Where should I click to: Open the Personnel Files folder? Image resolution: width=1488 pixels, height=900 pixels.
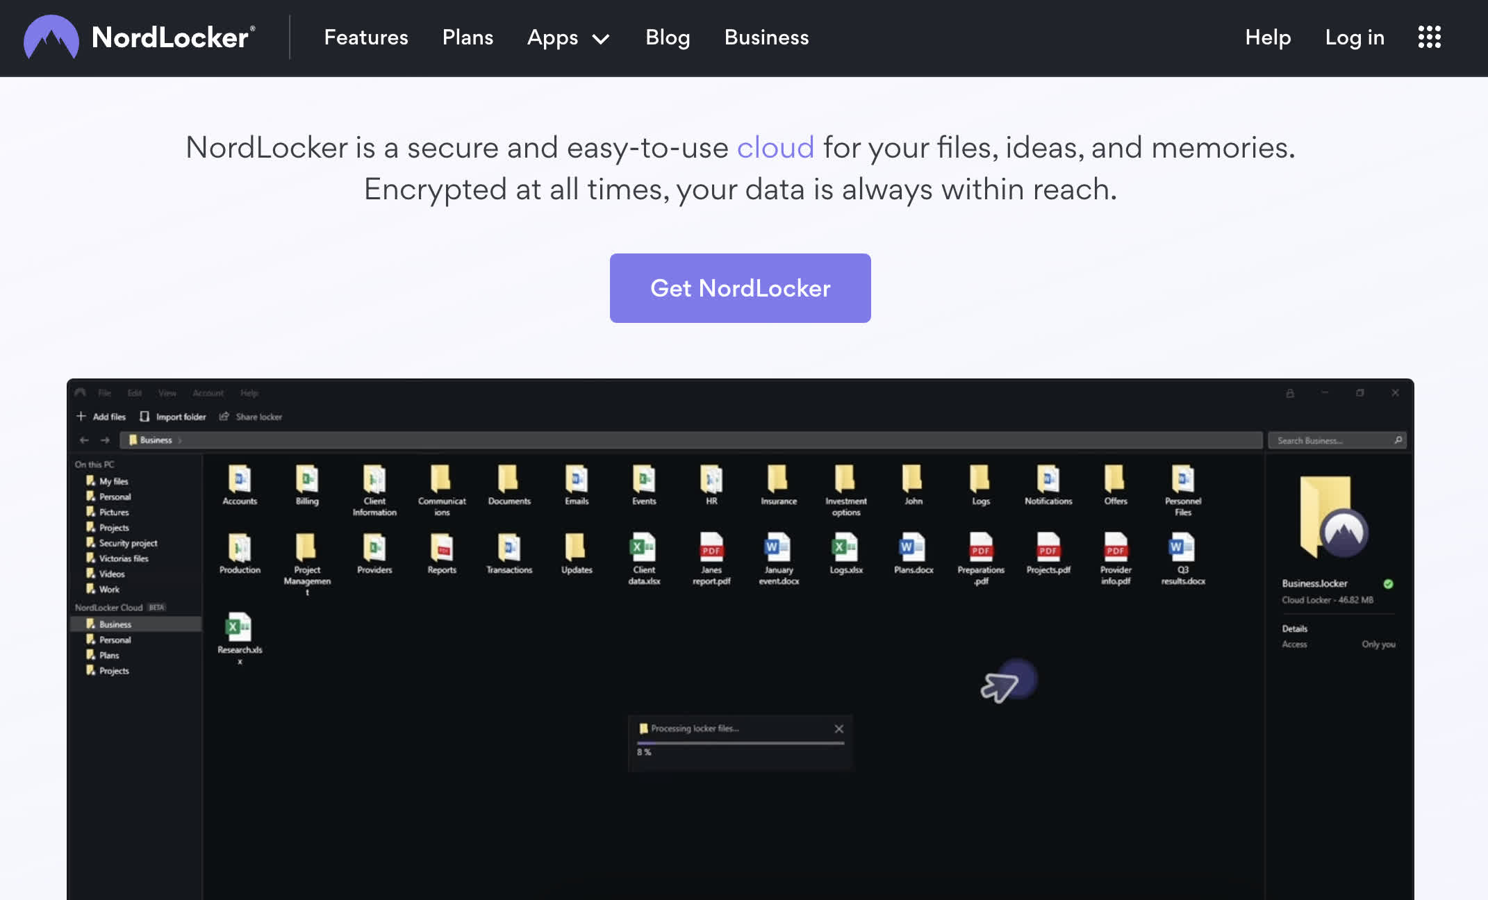click(1183, 490)
